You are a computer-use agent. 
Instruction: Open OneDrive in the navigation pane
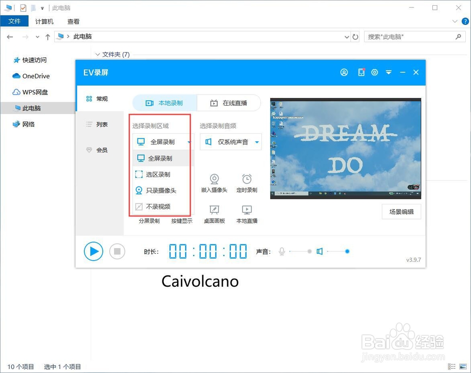31,76
